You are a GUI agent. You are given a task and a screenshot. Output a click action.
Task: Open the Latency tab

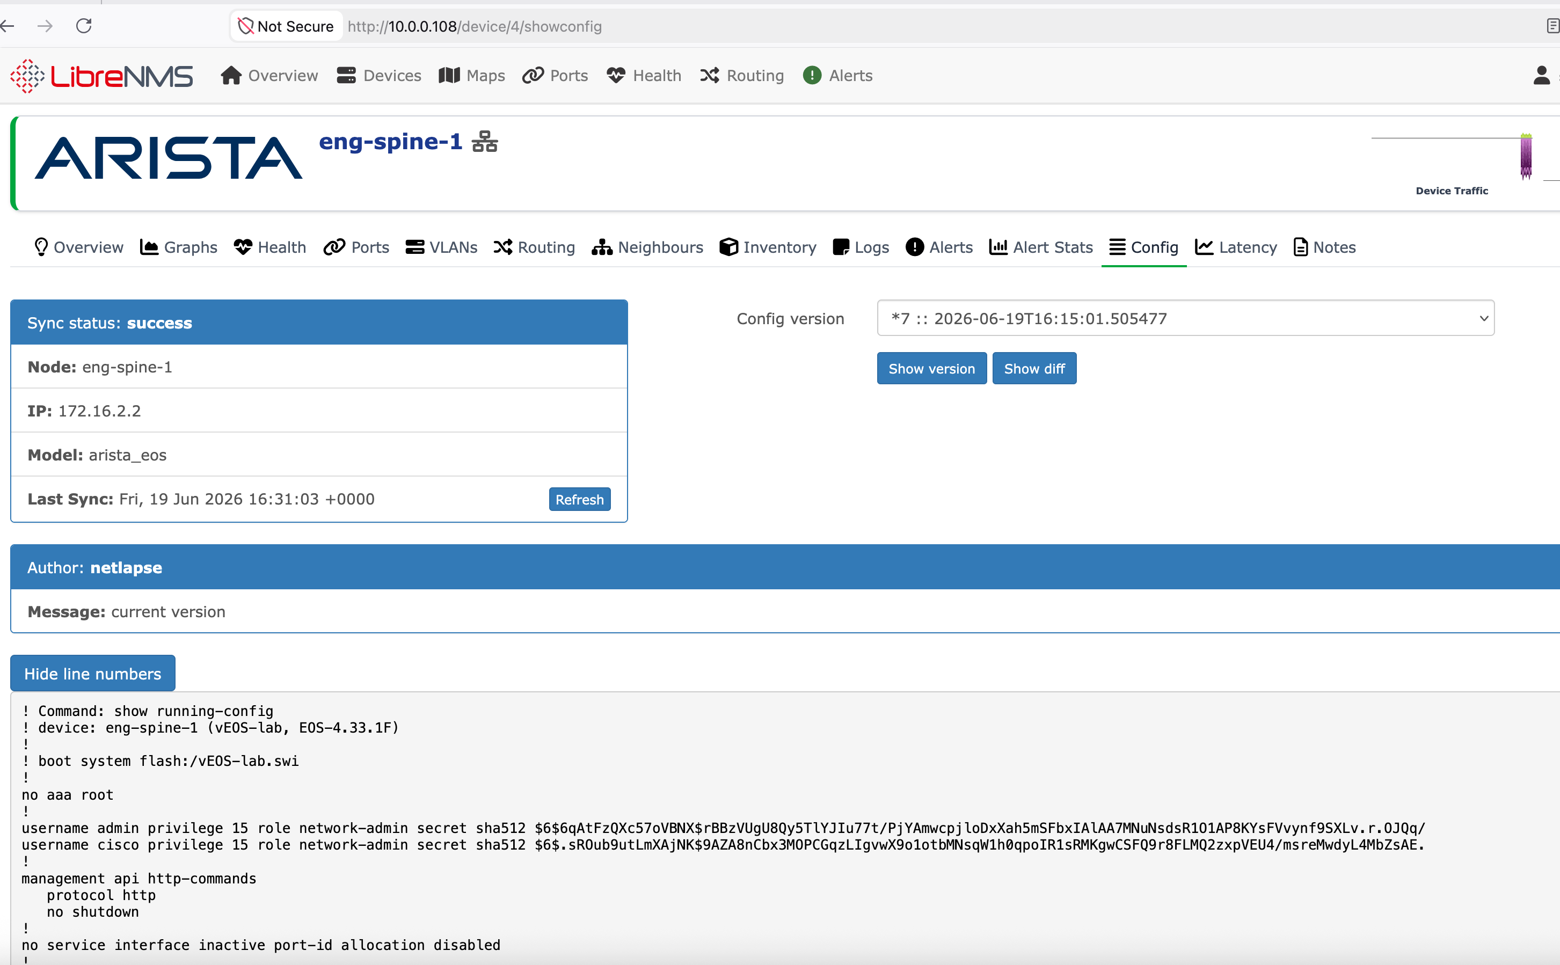pyautogui.click(x=1236, y=247)
